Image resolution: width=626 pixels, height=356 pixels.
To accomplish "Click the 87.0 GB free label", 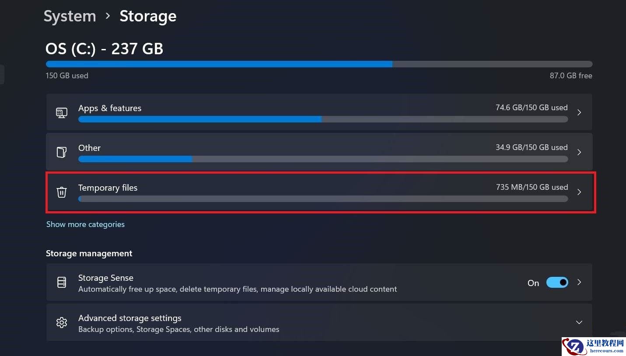I will point(570,75).
